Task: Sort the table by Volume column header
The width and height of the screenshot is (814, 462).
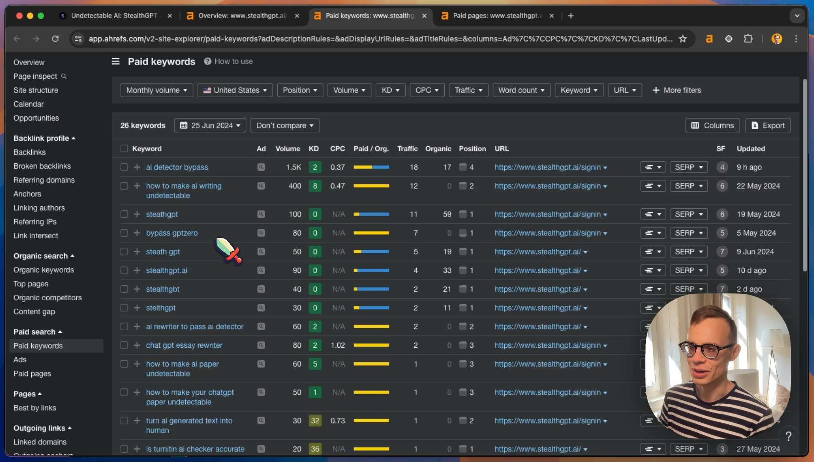Action: pyautogui.click(x=288, y=148)
